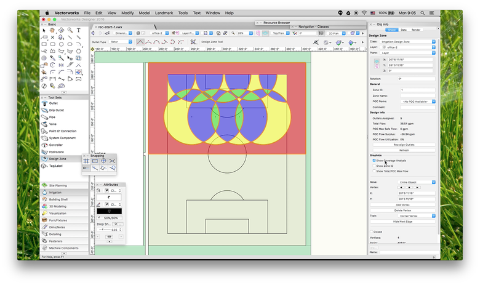Activate the Tag/Label tool
The width and height of the screenshot is (480, 285).
click(x=57, y=166)
